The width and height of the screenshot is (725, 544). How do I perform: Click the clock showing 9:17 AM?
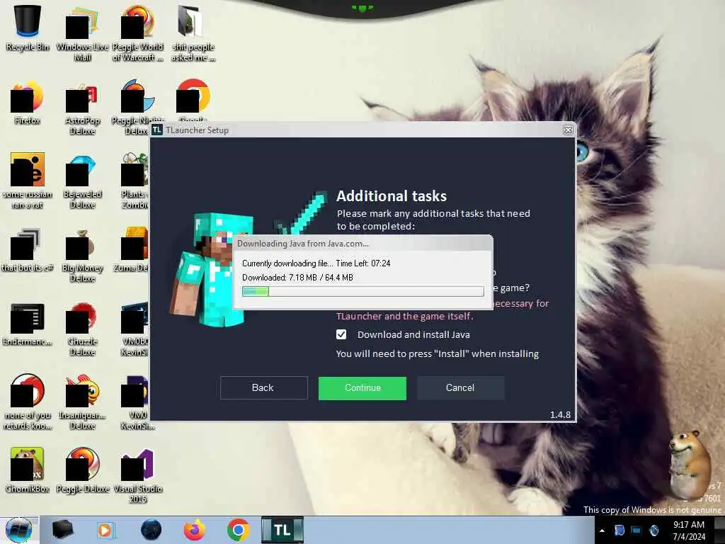[x=689, y=530]
